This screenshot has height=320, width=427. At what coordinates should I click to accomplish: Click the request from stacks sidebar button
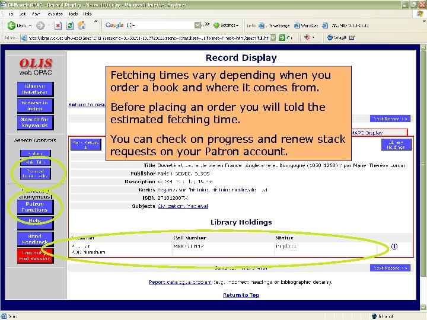36,173
